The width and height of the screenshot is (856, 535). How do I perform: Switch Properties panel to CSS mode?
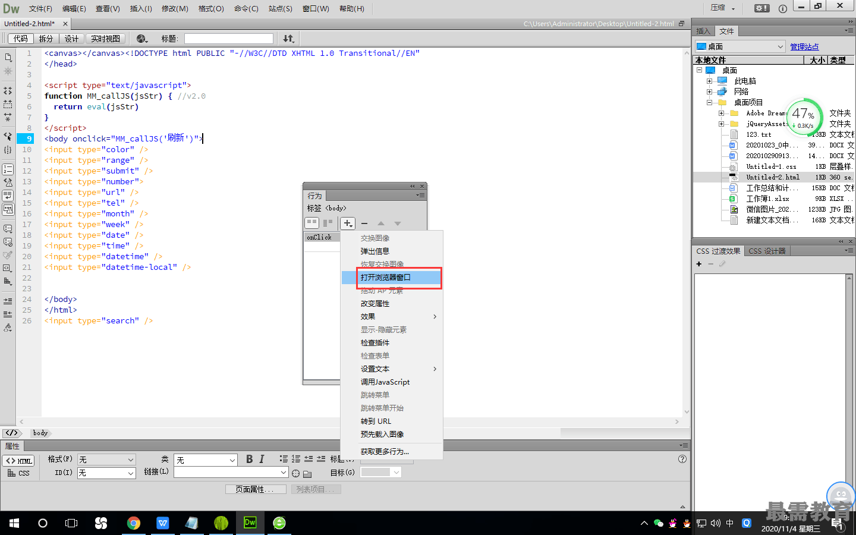click(x=18, y=473)
